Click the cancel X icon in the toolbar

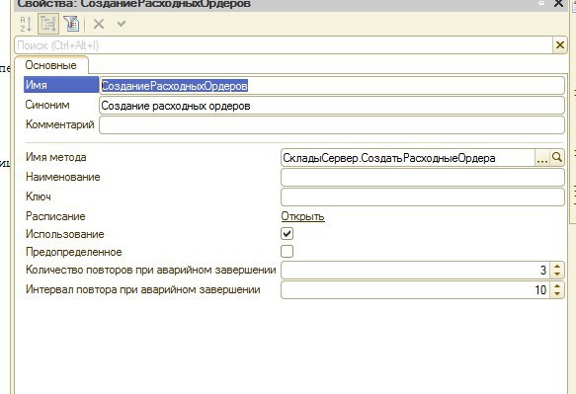tap(99, 25)
